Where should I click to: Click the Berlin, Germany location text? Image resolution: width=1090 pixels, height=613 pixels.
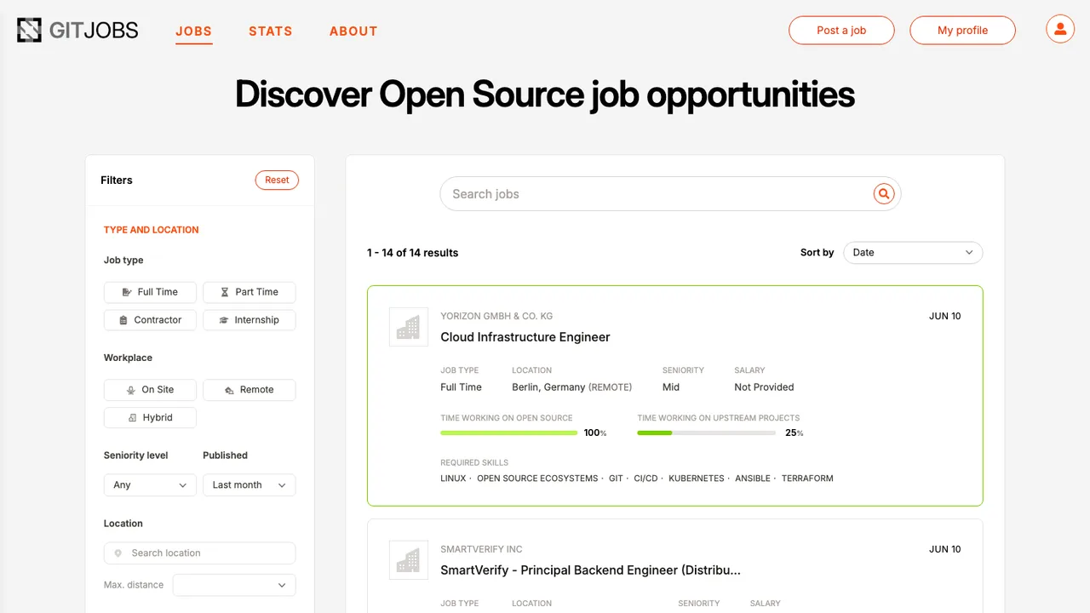(x=548, y=387)
